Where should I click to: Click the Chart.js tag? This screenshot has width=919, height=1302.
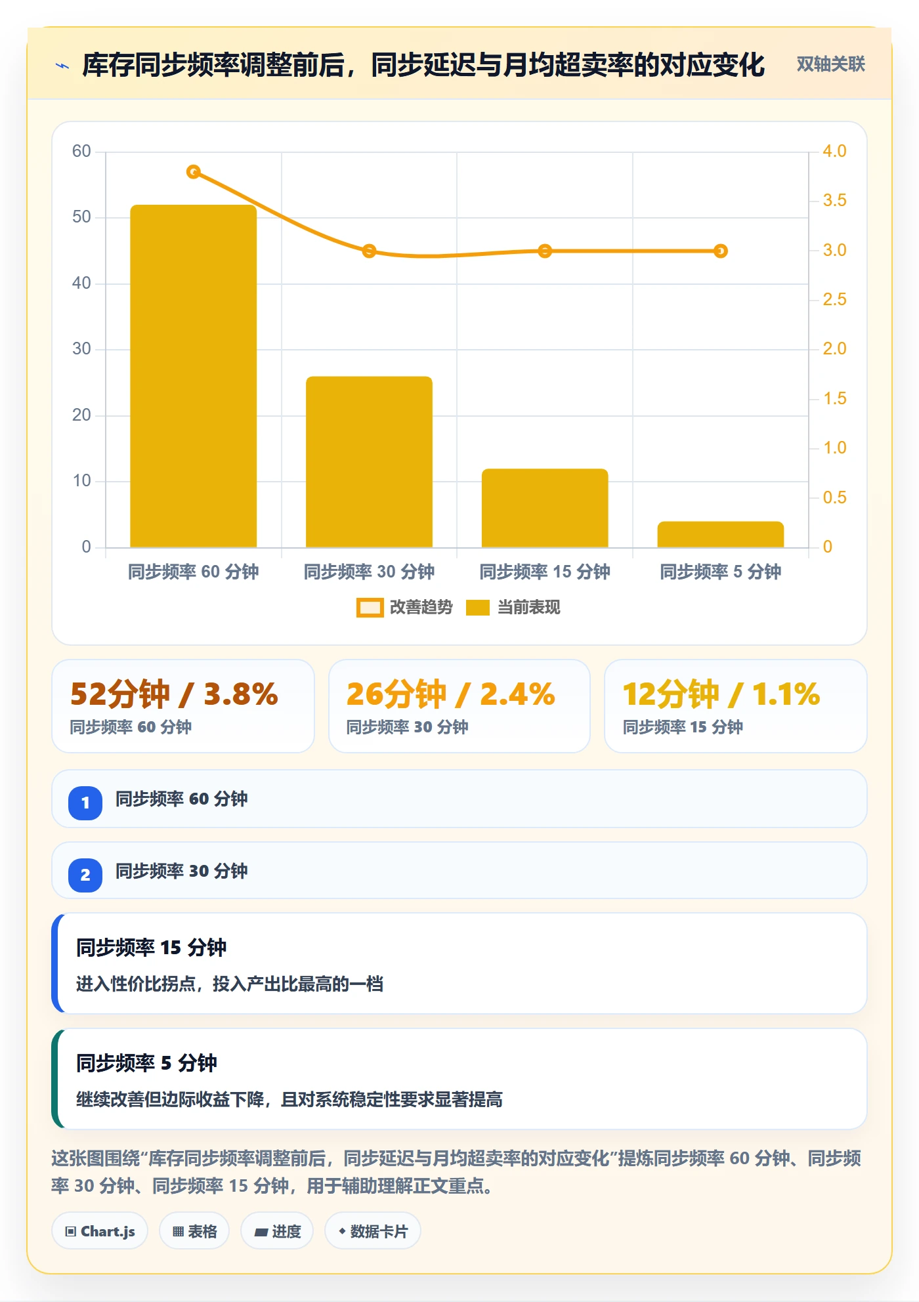[x=100, y=1231]
